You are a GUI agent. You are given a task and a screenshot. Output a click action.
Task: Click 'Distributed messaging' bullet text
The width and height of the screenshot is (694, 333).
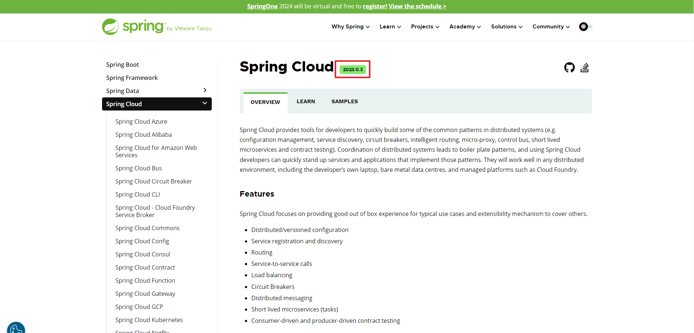click(282, 298)
